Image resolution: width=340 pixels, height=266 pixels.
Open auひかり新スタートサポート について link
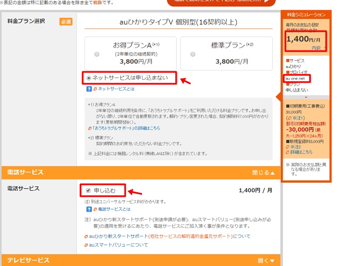[170, 236]
